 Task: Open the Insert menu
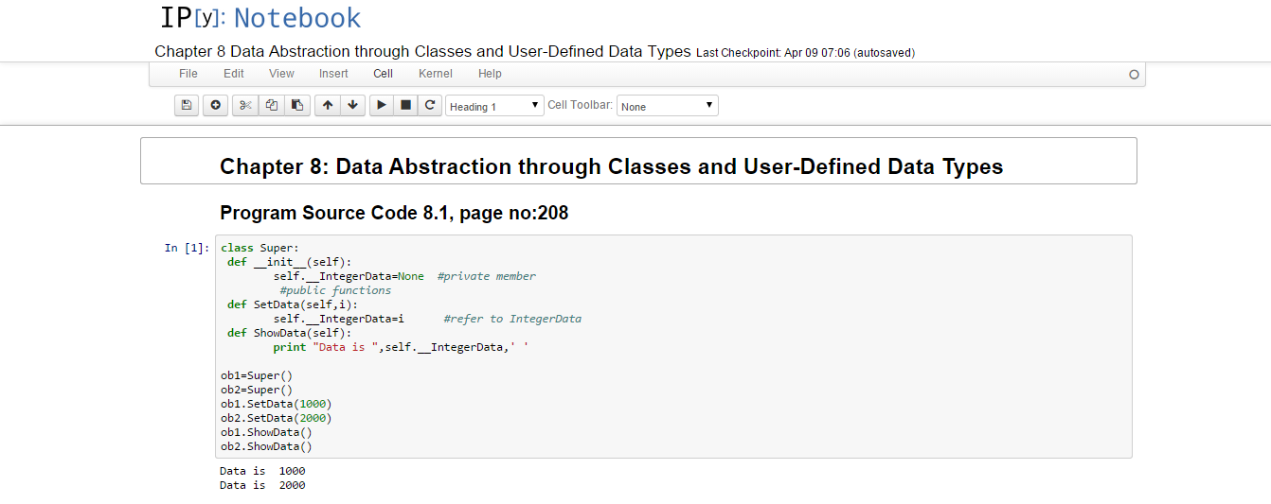[x=333, y=74]
